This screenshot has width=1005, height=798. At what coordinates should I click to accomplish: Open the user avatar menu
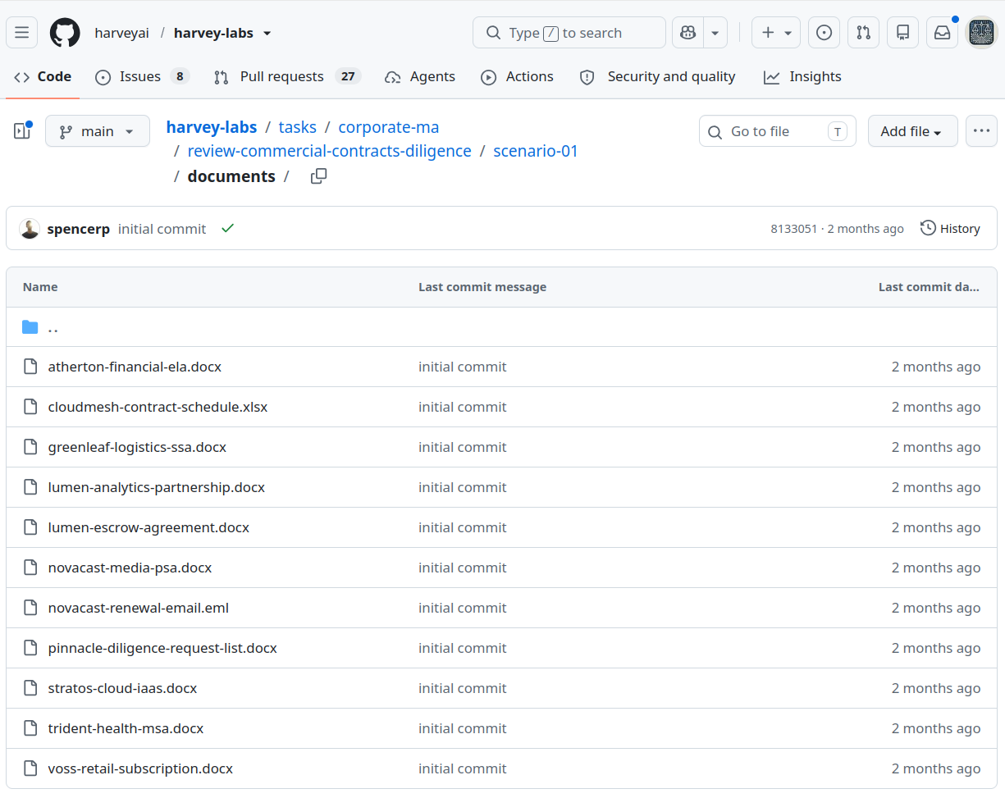pyautogui.click(x=982, y=33)
